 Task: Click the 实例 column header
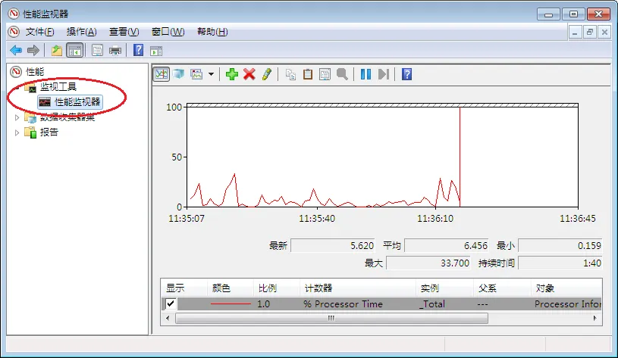(x=444, y=288)
